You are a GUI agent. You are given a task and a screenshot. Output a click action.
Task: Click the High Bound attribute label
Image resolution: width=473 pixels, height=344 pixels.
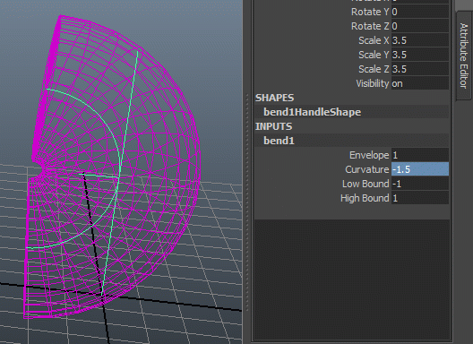[x=365, y=198]
